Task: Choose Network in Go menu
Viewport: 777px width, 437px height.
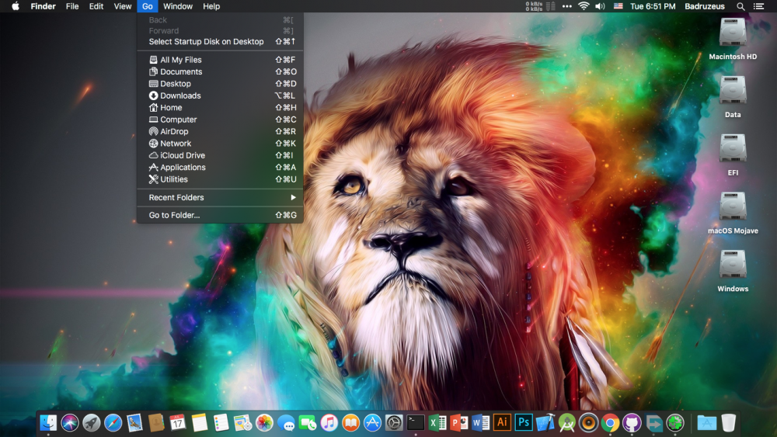Action: [220, 144]
